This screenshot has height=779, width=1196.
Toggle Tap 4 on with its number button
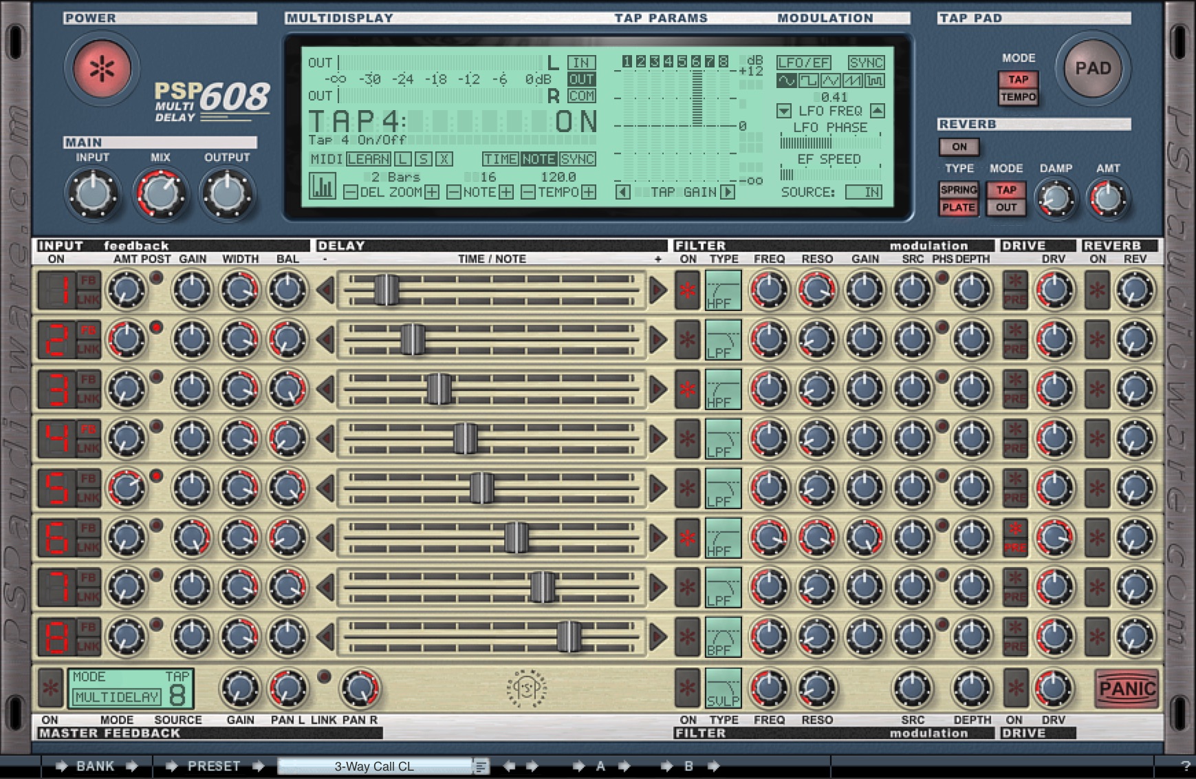[x=56, y=438]
